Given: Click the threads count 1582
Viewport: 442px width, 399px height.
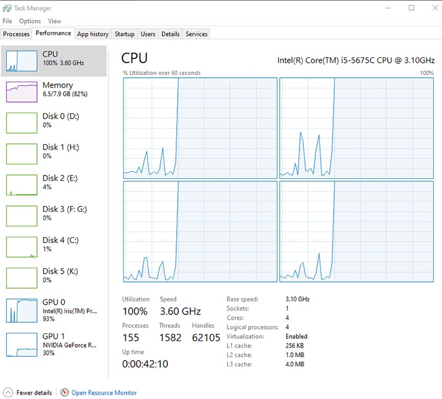Looking at the screenshot, I should (170, 337).
